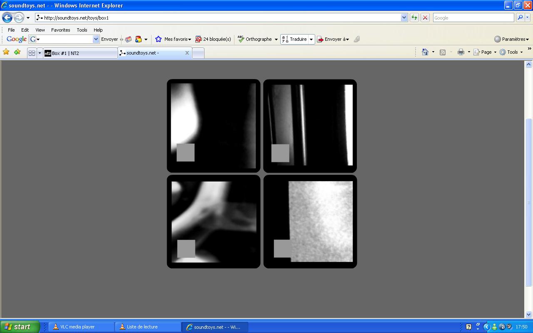Open the View menu
533x333 pixels.
coord(40,30)
